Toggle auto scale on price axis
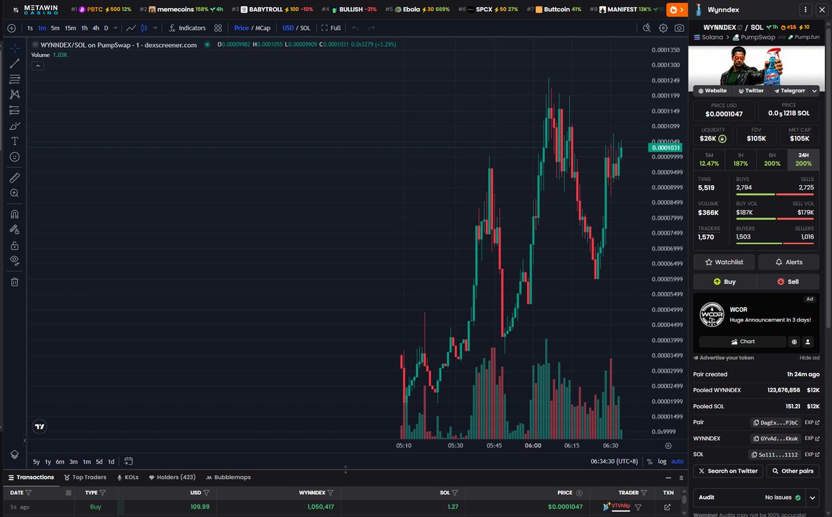832x517 pixels. (x=677, y=462)
